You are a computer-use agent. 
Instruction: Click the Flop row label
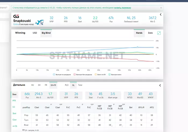(x=26, y=115)
